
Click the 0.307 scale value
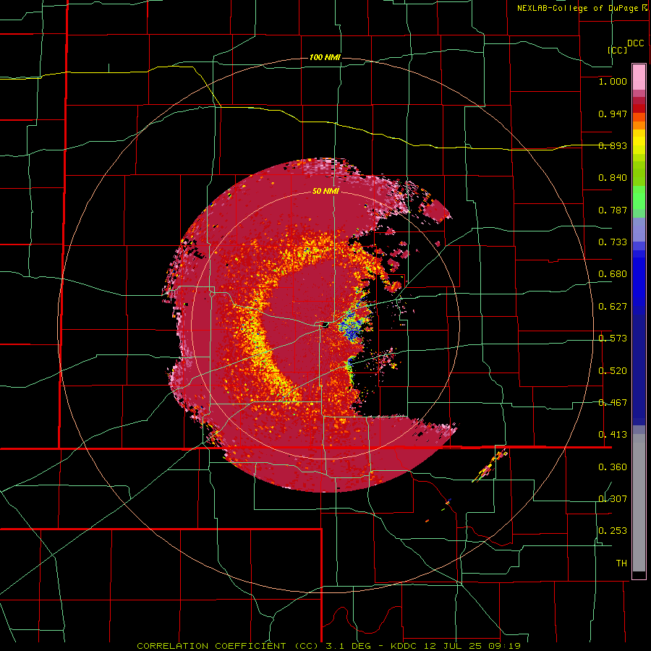(613, 498)
